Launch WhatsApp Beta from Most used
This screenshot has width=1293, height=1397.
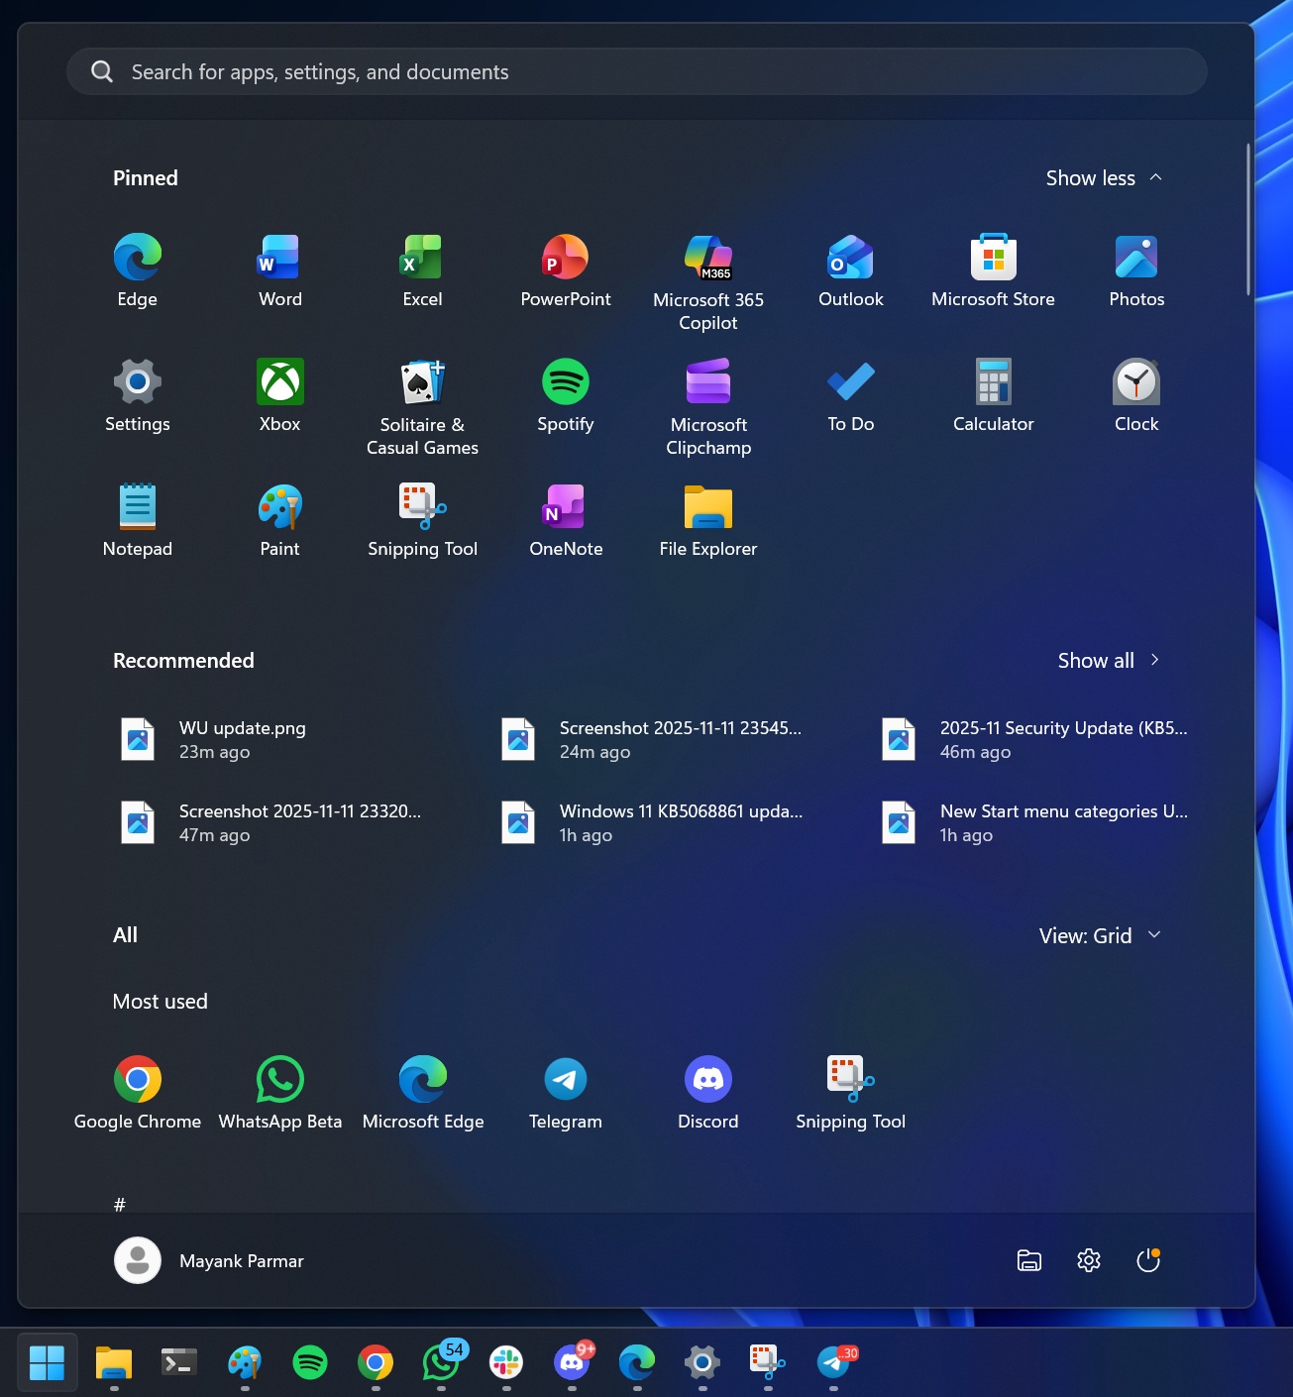point(279,1091)
